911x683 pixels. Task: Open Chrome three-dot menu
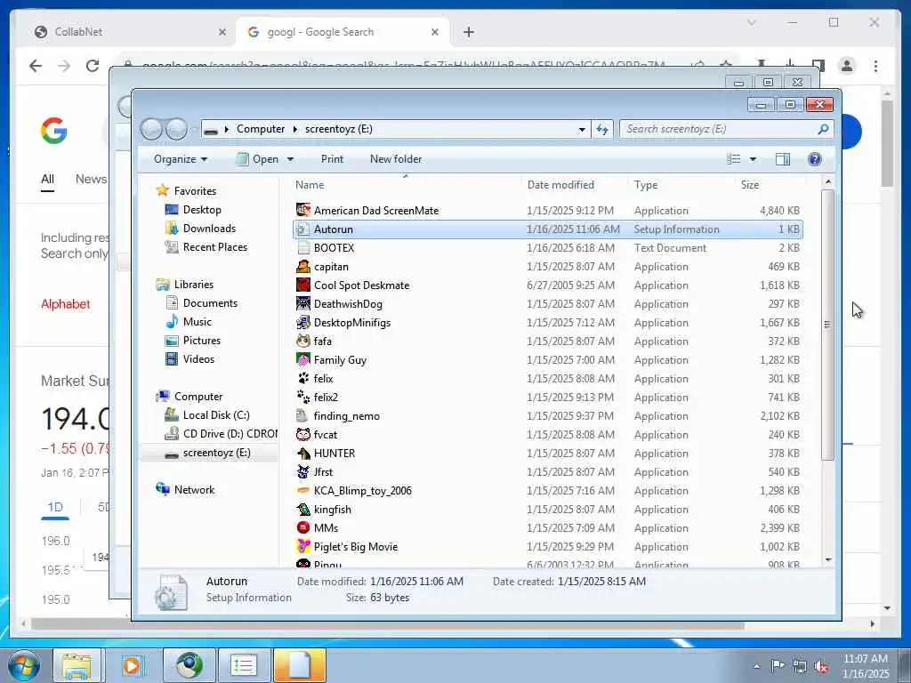(875, 66)
